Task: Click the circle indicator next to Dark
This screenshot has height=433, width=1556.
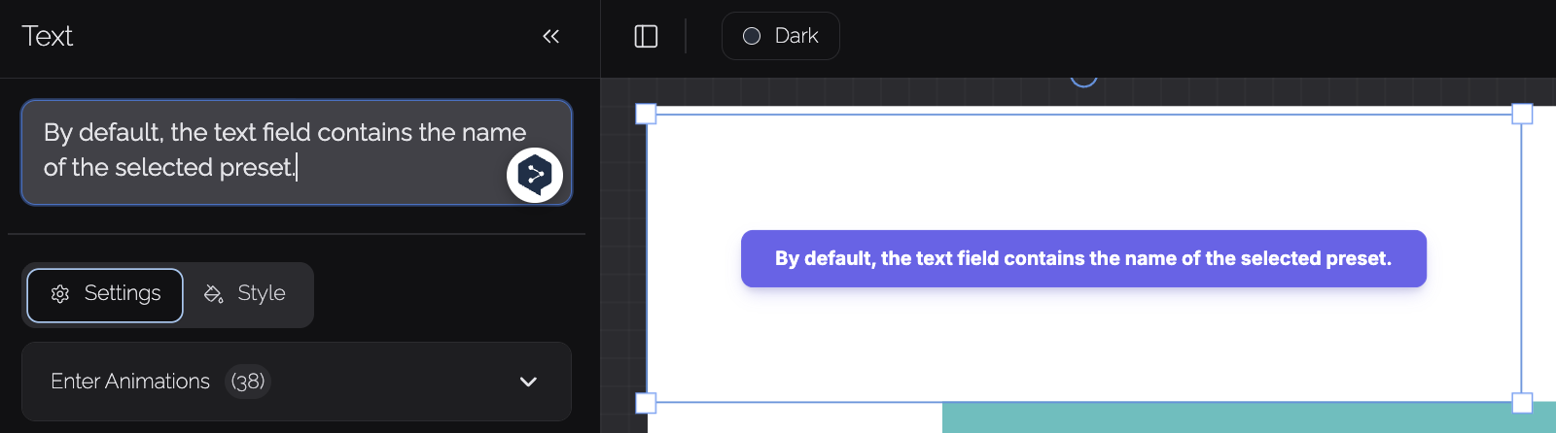Action: pos(752,36)
